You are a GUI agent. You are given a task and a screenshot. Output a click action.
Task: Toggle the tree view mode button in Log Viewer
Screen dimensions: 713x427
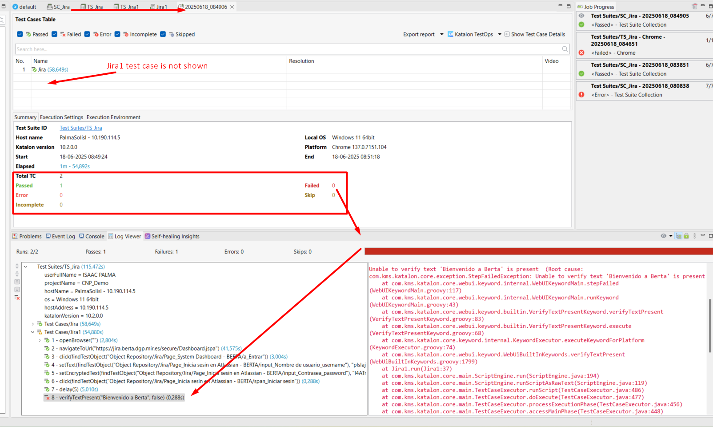coord(679,236)
